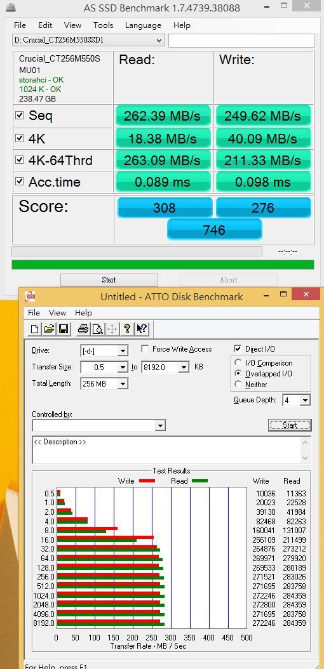Click the question mark About icon

[x=127, y=329]
